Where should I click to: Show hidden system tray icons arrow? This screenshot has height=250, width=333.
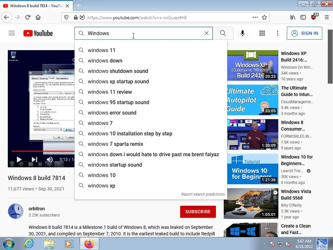[264, 244]
